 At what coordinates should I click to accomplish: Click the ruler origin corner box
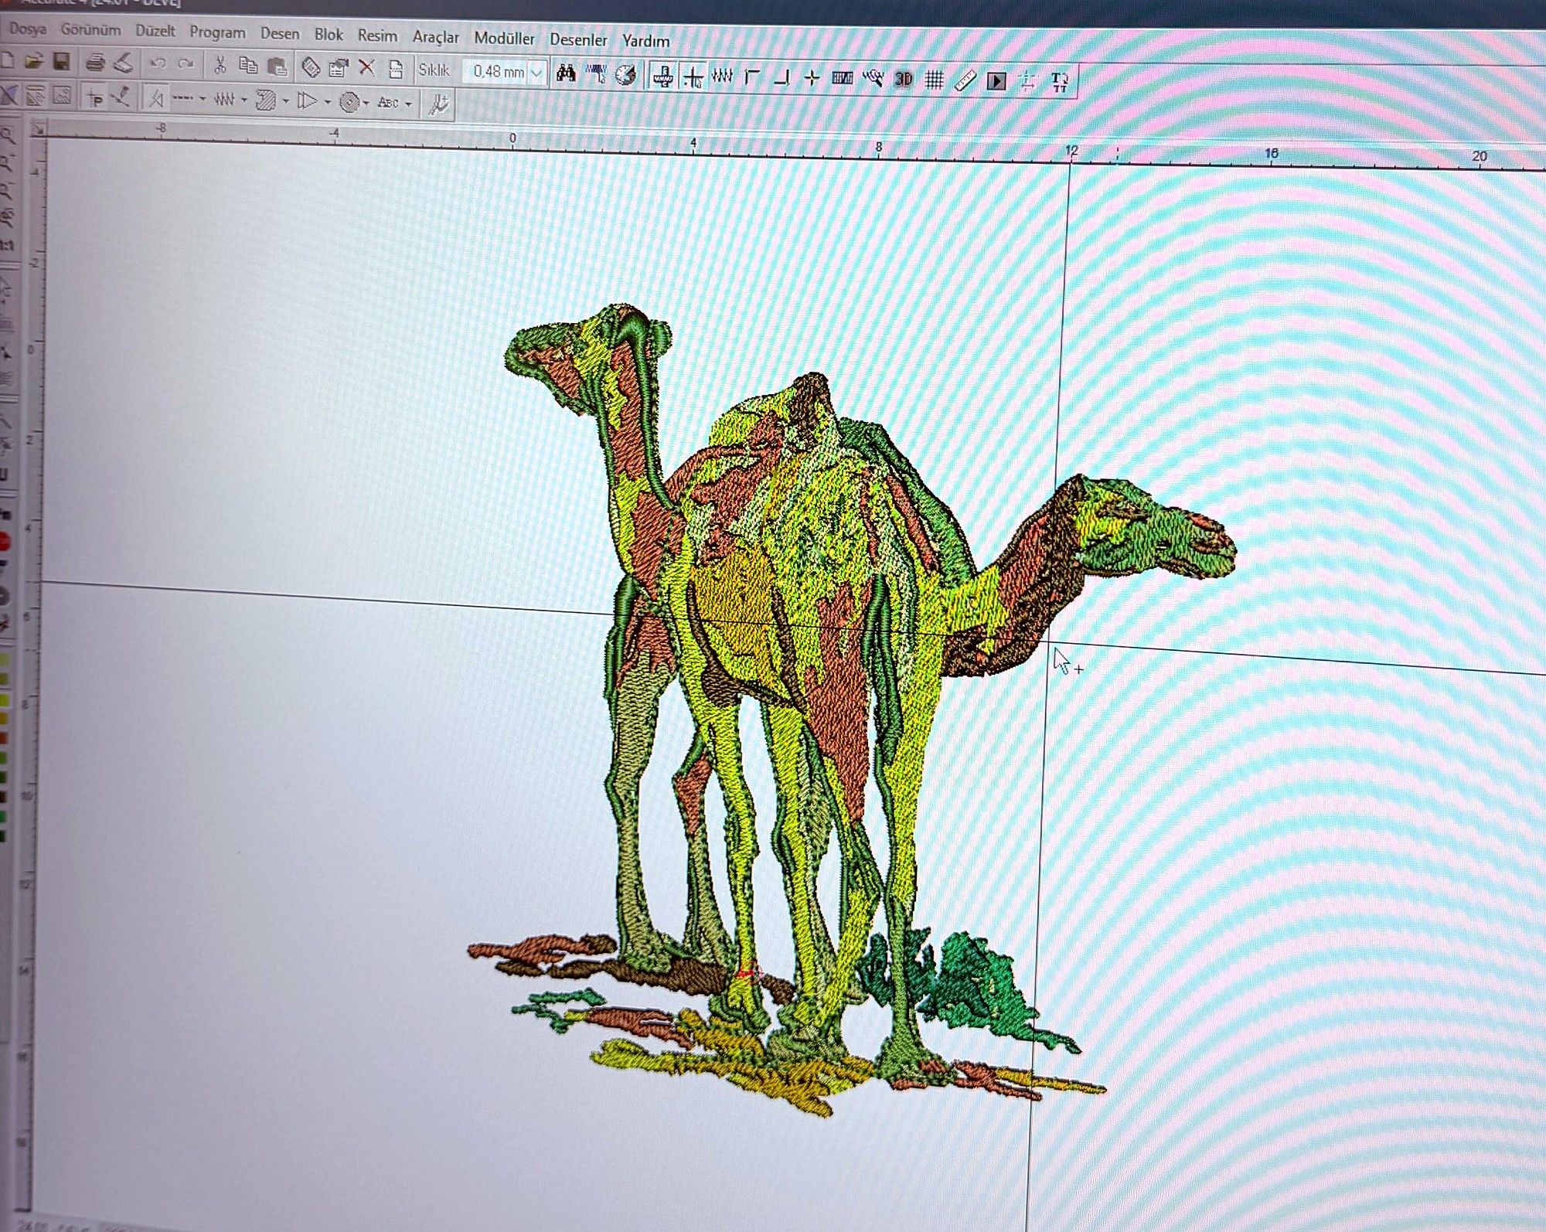click(38, 128)
